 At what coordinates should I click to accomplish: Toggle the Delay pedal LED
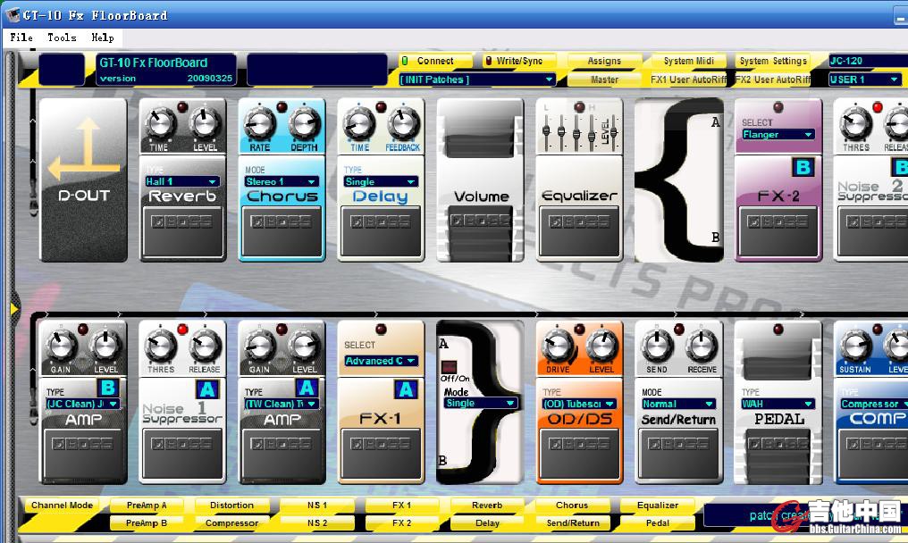tap(381, 107)
